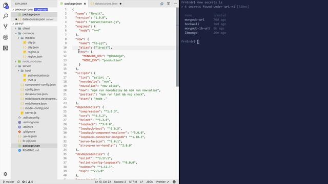Click Ln 10, Col 22 cursor position
The width and height of the screenshot is (328, 184).
point(103,182)
